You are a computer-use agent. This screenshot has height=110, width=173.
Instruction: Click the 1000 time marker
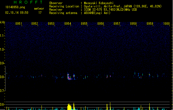pyautogui.click(x=166, y=24)
